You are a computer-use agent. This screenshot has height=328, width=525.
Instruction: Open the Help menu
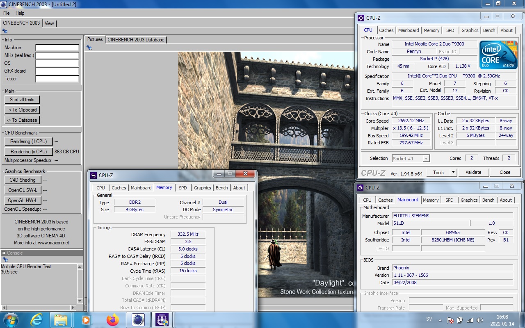pos(20,13)
